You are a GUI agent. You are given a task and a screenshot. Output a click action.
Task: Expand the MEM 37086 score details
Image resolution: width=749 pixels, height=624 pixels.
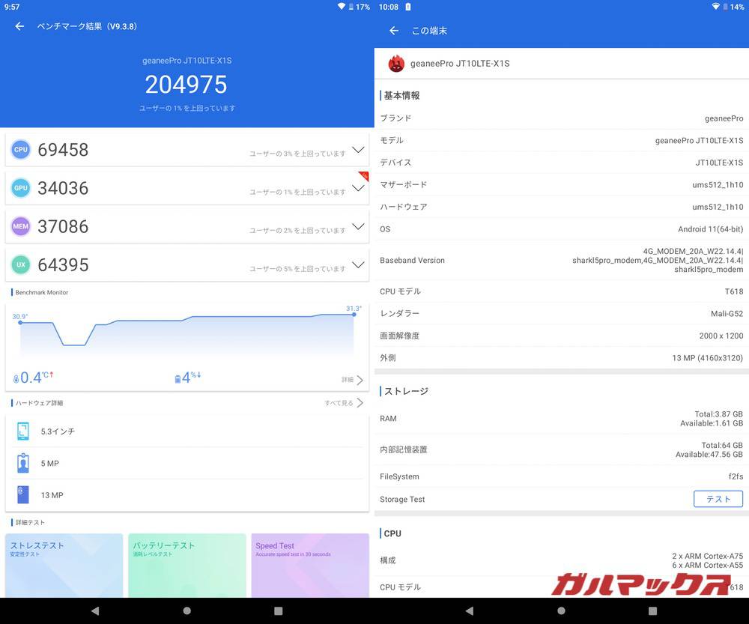[x=358, y=226]
